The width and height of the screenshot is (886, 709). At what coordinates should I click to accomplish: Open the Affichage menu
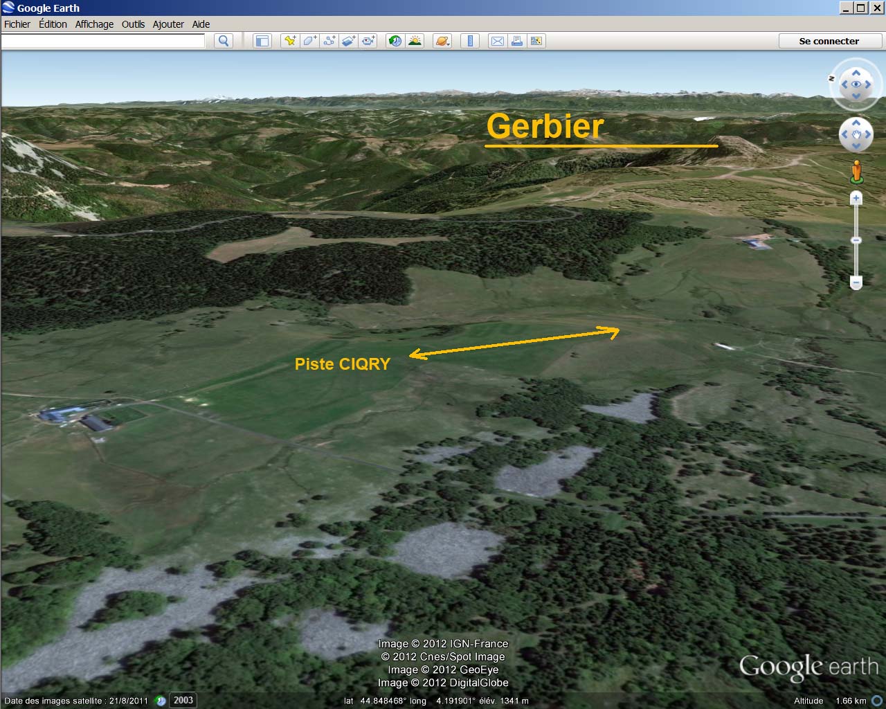tap(94, 24)
